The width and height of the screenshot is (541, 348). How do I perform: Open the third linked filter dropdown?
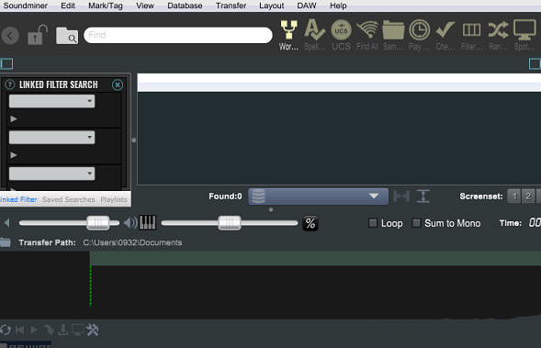[51, 174]
